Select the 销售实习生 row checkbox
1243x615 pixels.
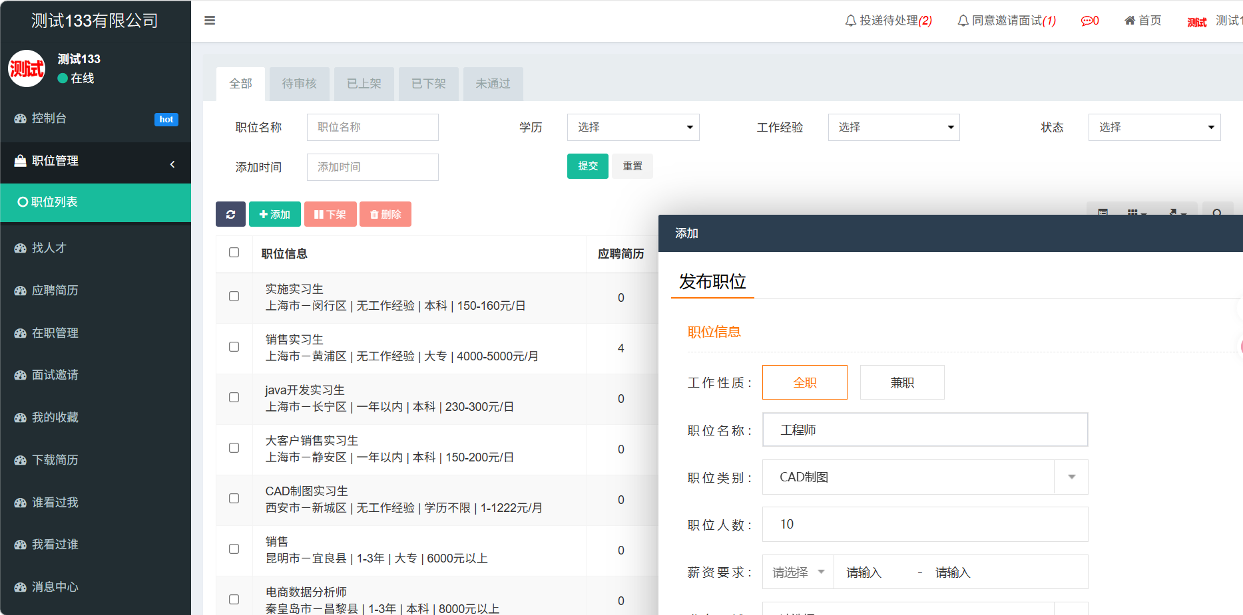tap(234, 347)
